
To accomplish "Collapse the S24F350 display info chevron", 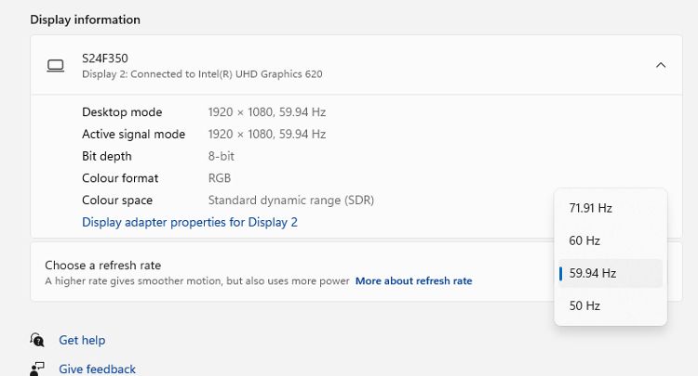I will click(x=661, y=65).
